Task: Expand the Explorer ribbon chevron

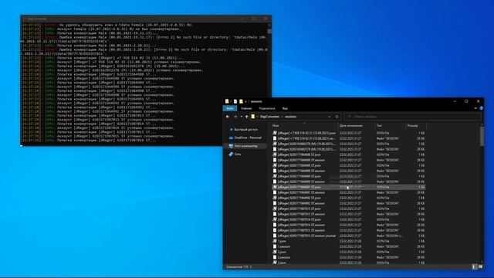Action: [x=475, y=108]
